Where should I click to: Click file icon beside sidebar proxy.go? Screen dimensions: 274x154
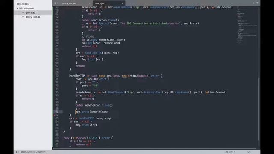23,12
